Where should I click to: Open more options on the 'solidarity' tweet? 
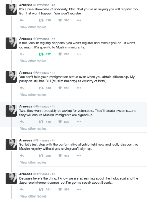point(79,20)
